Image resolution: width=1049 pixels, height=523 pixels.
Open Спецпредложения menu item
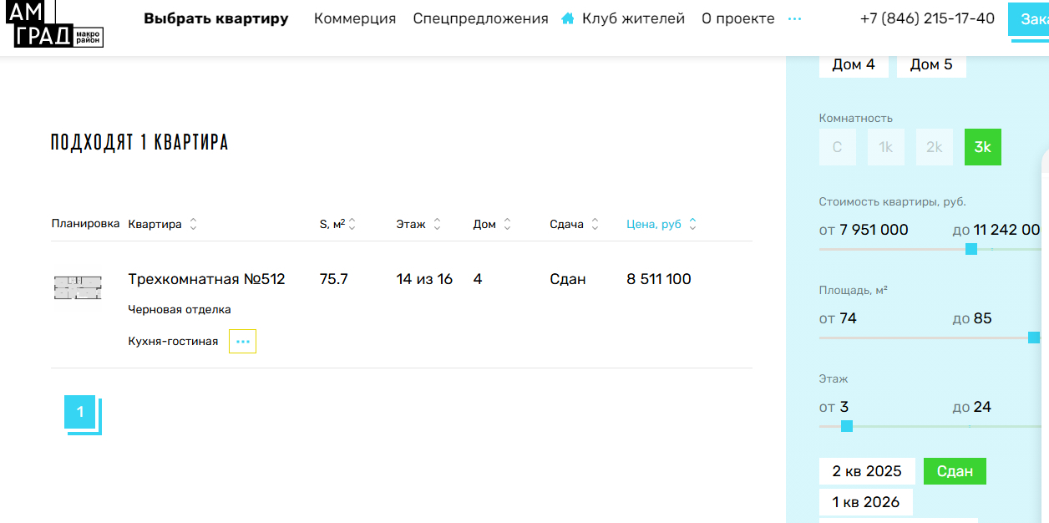point(480,18)
